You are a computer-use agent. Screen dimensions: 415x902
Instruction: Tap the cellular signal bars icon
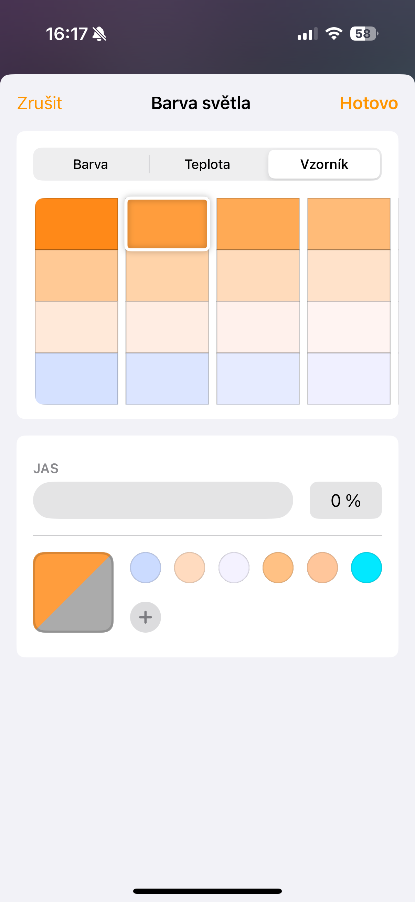307,34
